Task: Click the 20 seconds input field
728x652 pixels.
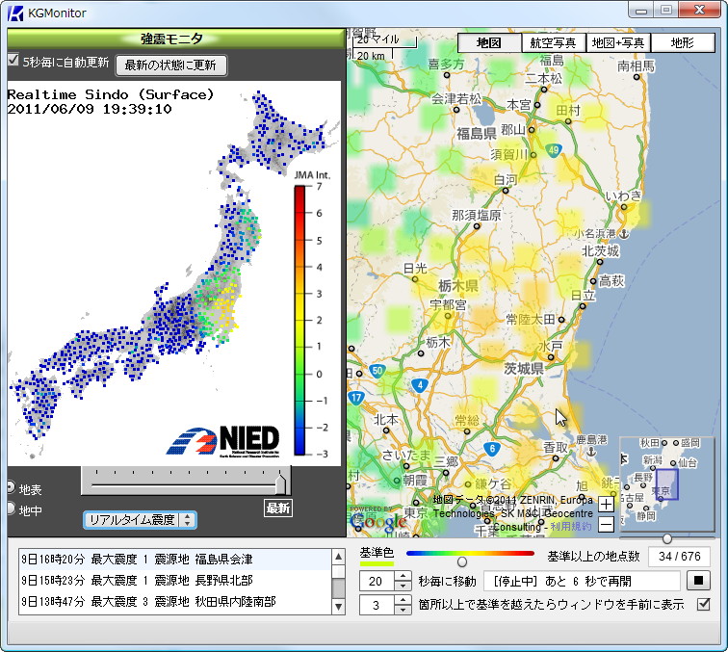Action: [x=377, y=581]
